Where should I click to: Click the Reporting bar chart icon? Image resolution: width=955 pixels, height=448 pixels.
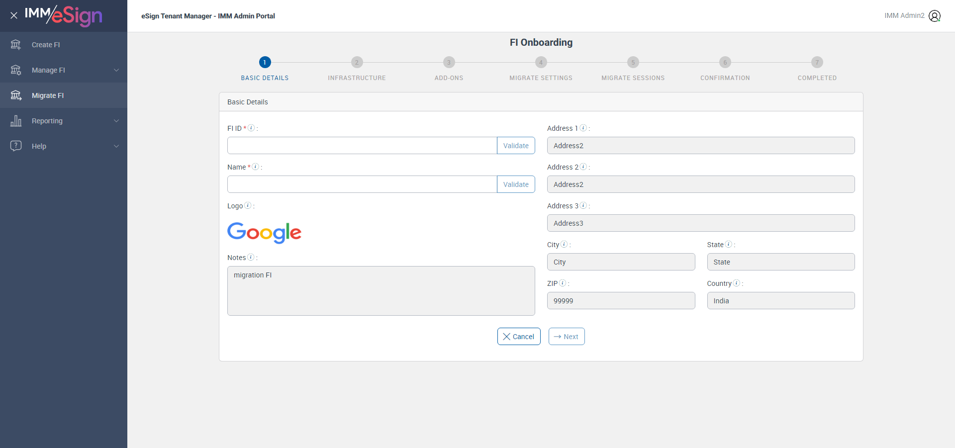[16, 121]
